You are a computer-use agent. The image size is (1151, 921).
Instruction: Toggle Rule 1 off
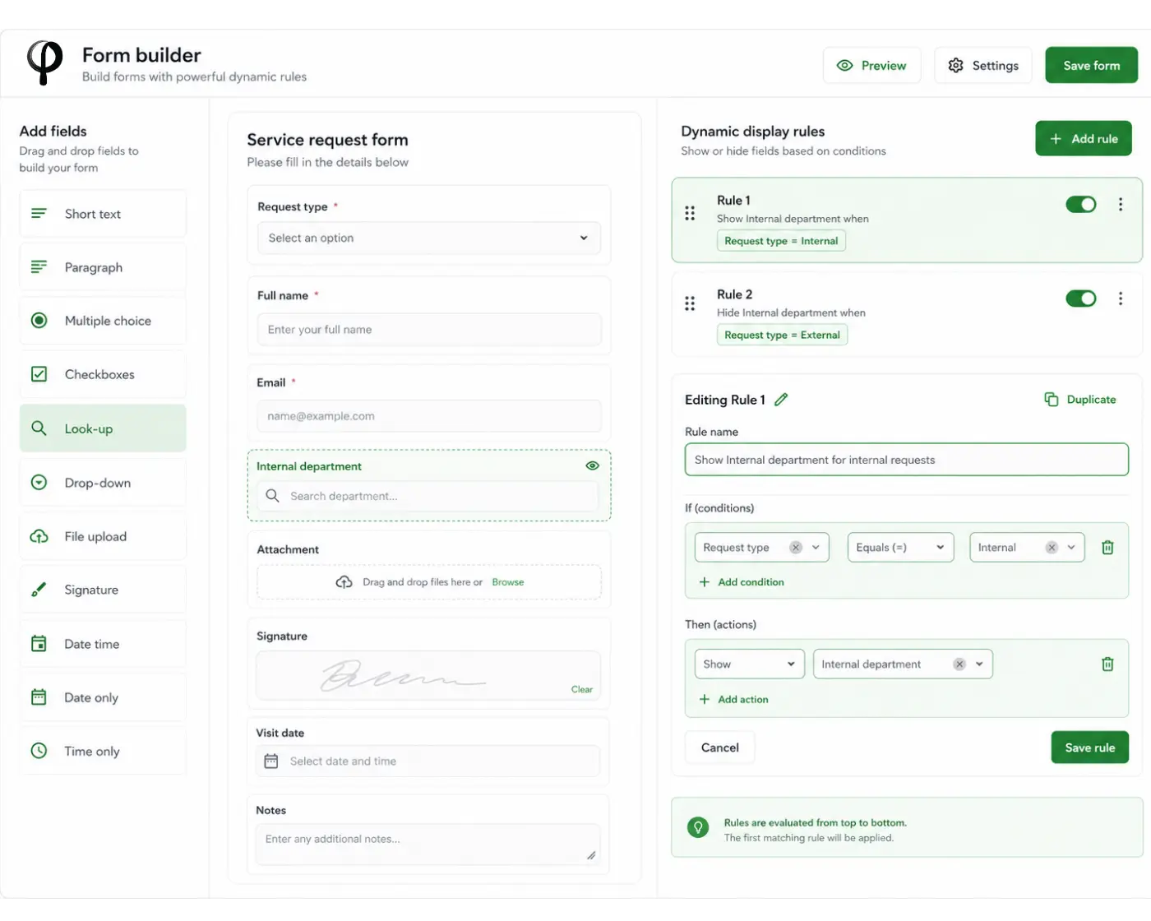click(1081, 205)
